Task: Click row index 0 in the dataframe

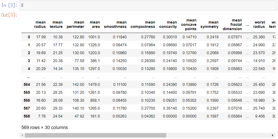Action: 29,37
